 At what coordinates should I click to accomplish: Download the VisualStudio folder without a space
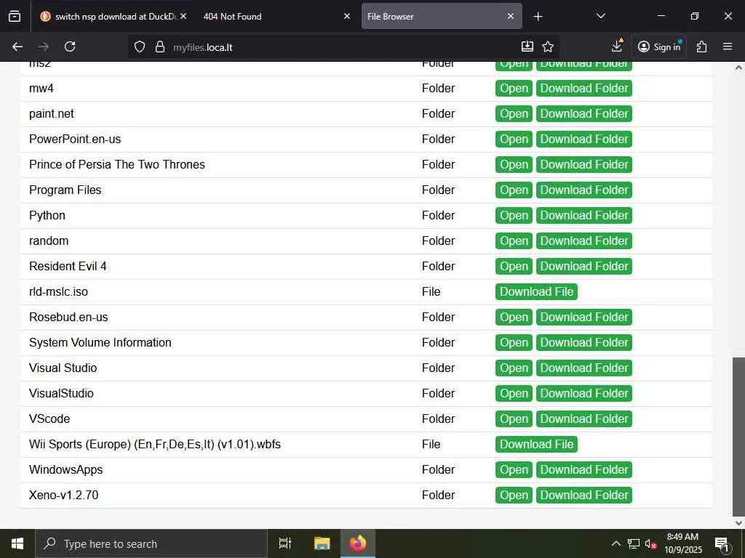point(584,393)
